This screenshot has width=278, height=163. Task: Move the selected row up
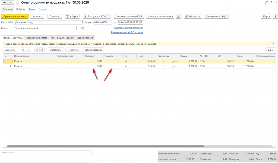click(23, 50)
